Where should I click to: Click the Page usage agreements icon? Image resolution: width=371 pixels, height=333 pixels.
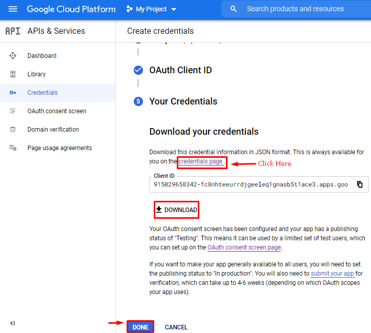pyautogui.click(x=13, y=148)
